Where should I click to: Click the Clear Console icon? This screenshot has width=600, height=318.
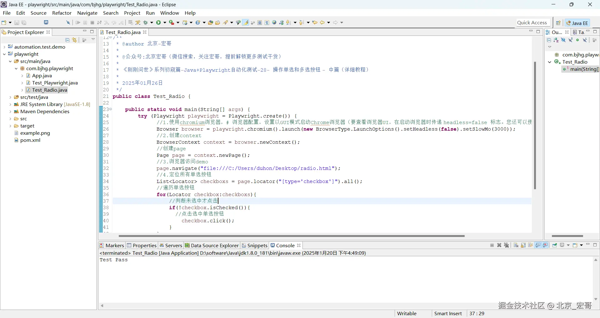coord(516,245)
